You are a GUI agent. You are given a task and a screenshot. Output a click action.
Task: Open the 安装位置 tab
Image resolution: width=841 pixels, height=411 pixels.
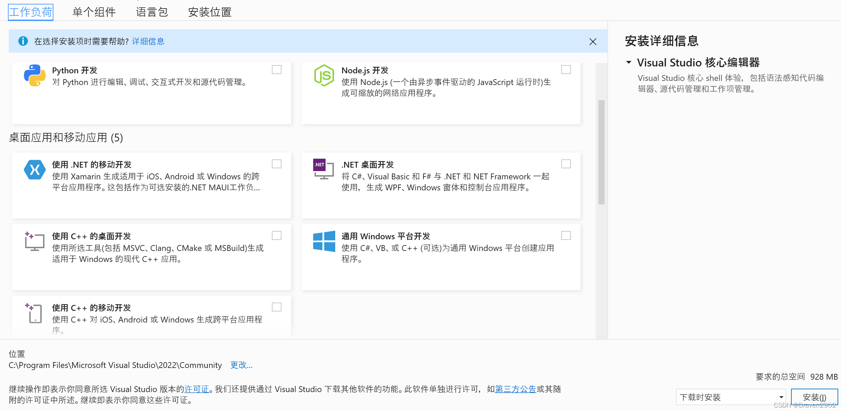(210, 12)
